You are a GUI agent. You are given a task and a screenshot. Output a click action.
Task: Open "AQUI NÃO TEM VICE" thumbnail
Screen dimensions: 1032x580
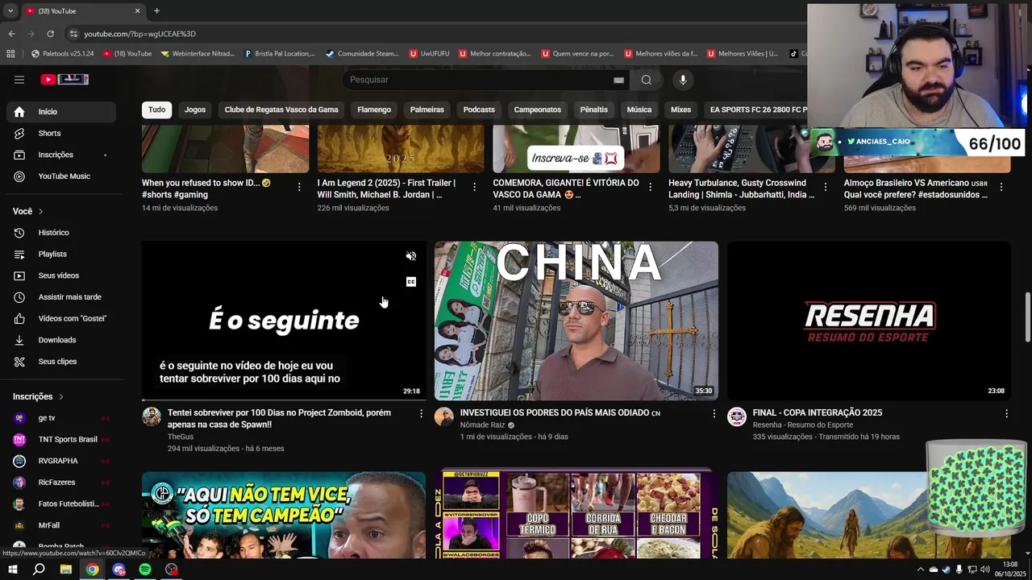click(284, 515)
